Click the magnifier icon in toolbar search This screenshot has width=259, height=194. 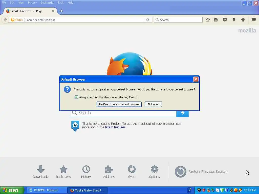pyautogui.click(x=157, y=20)
